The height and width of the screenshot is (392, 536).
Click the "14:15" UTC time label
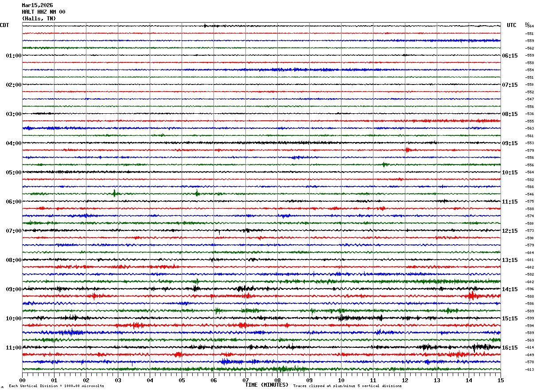pos(510,289)
